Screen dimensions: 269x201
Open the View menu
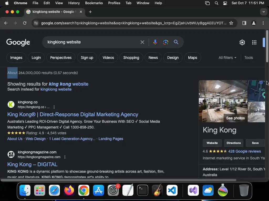pyautogui.click(x=59, y=3)
